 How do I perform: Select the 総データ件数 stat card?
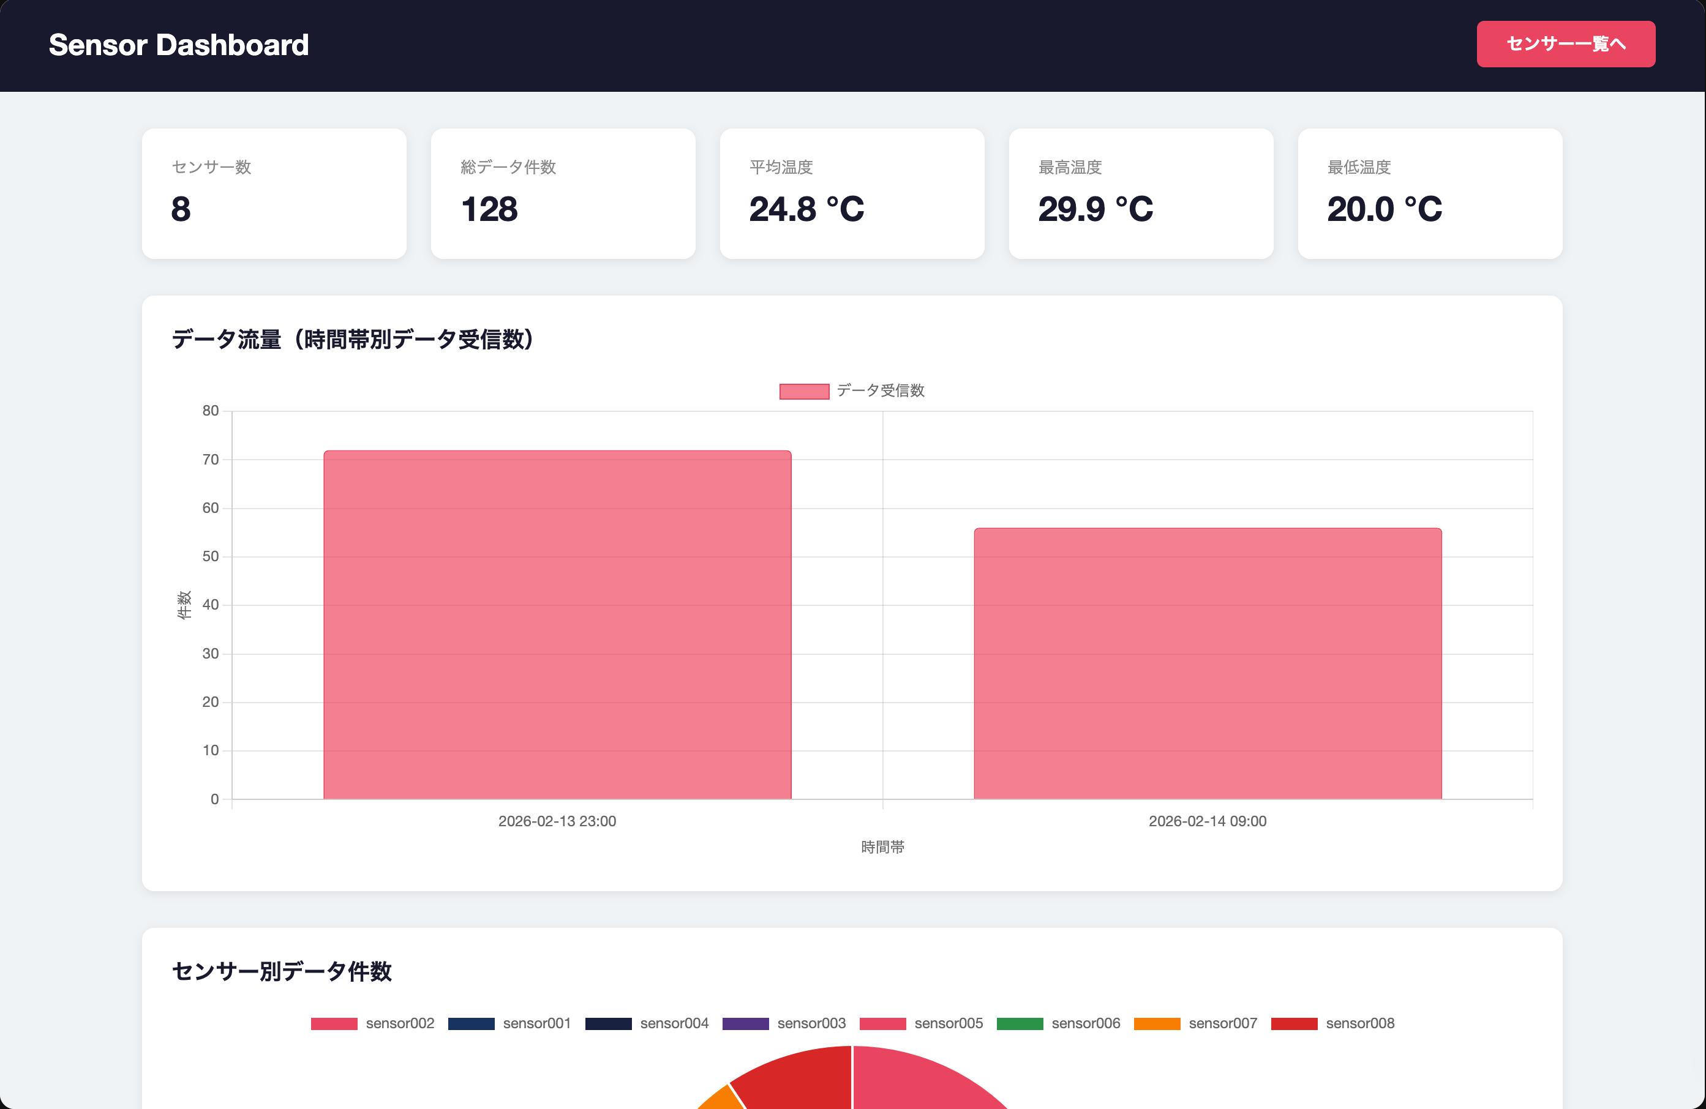click(x=563, y=193)
